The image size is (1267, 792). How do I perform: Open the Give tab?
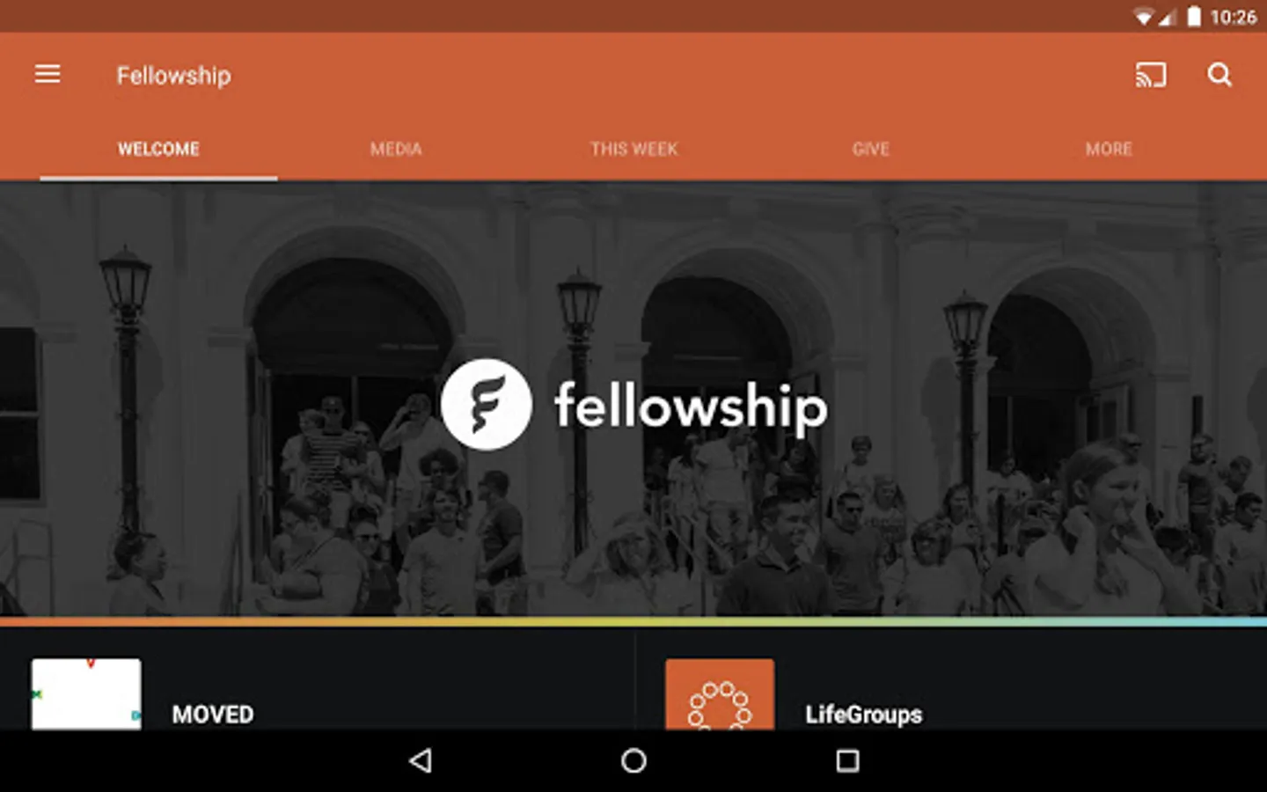[871, 149]
